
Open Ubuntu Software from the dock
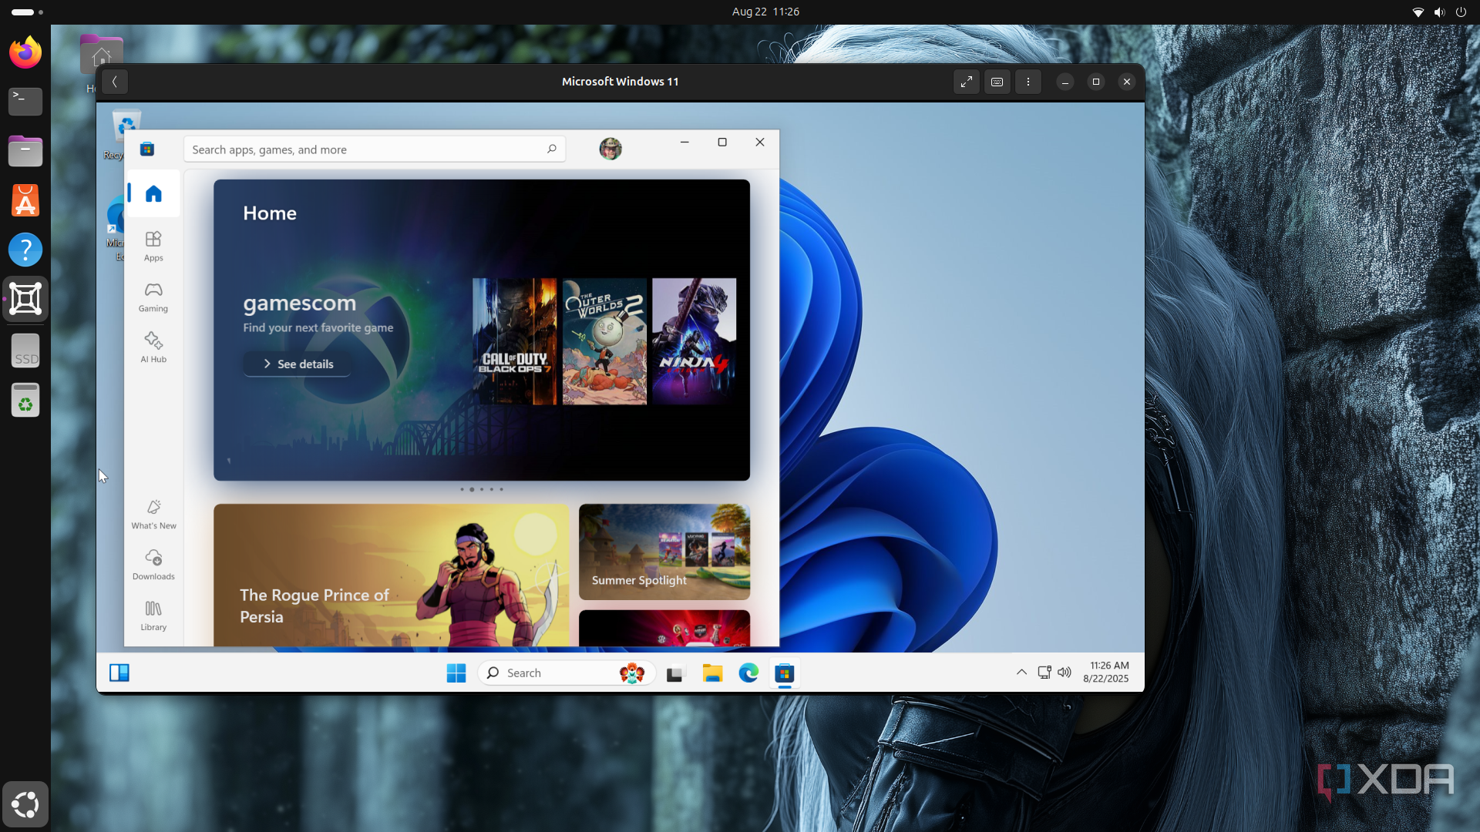[x=25, y=200]
